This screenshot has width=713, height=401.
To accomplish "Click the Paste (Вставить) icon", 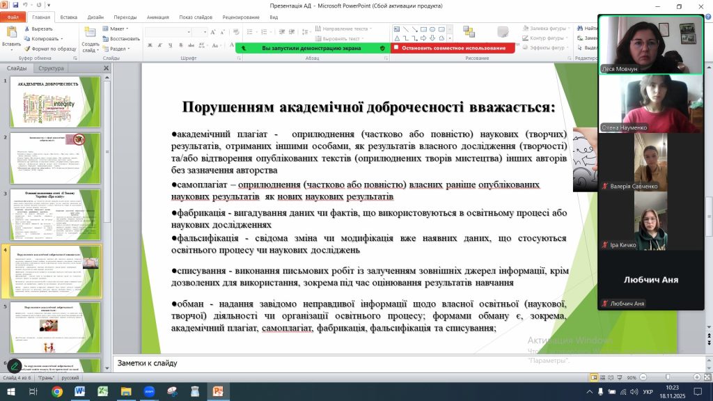I will coord(11,33).
